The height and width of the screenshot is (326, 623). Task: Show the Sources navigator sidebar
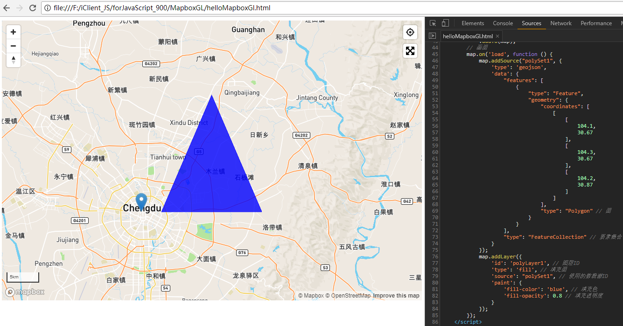click(x=433, y=36)
